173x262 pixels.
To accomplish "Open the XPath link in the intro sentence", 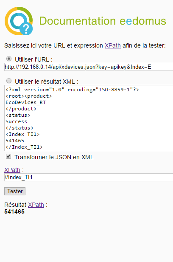I will [113, 45].
